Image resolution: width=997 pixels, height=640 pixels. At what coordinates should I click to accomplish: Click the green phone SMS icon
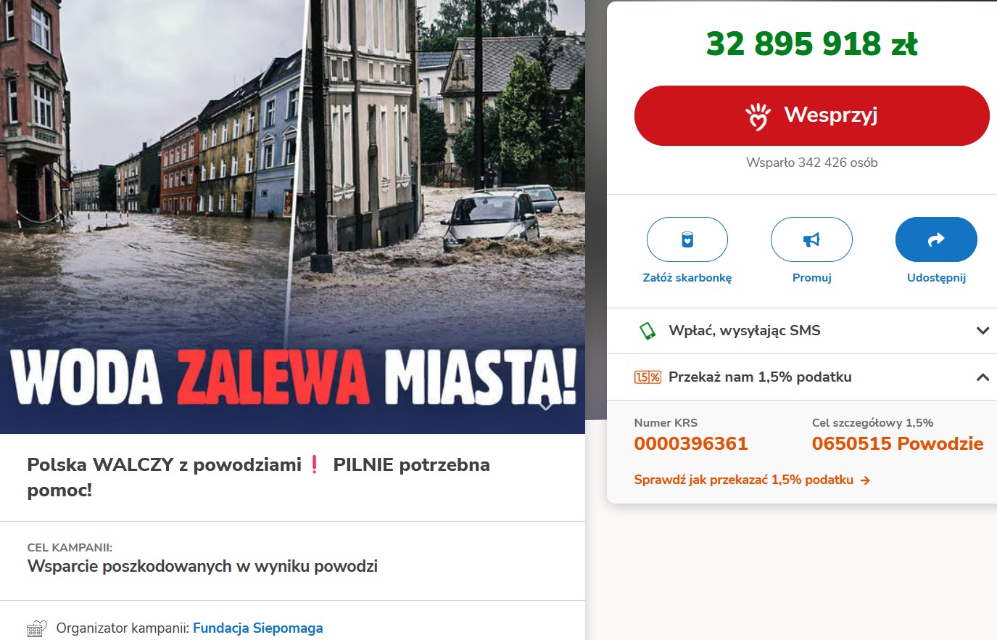[x=647, y=331]
